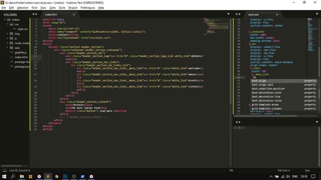Go to previous tab in left pane

tap(33, 14)
